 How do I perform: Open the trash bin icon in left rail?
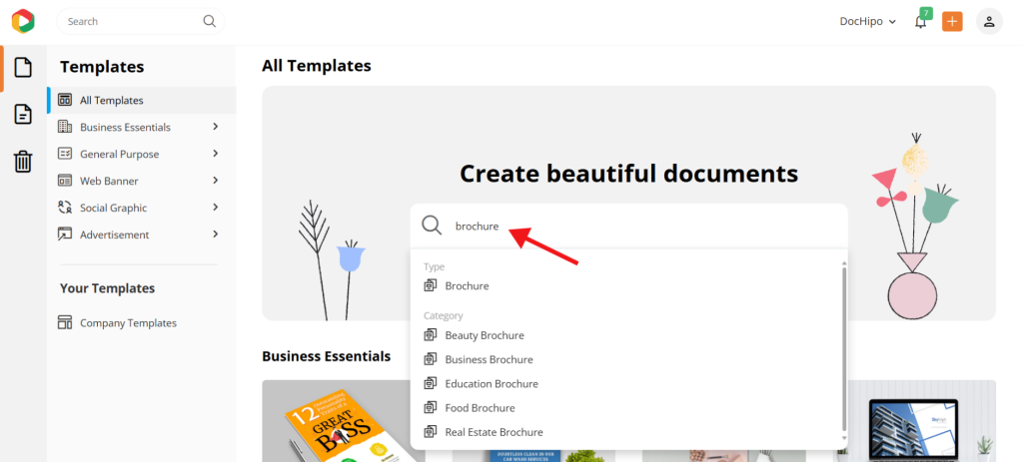23,161
